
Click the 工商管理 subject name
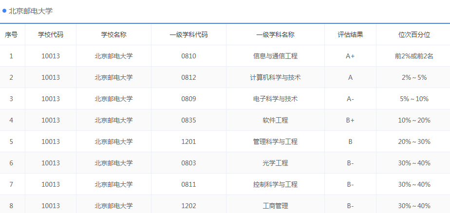[x=275, y=206]
